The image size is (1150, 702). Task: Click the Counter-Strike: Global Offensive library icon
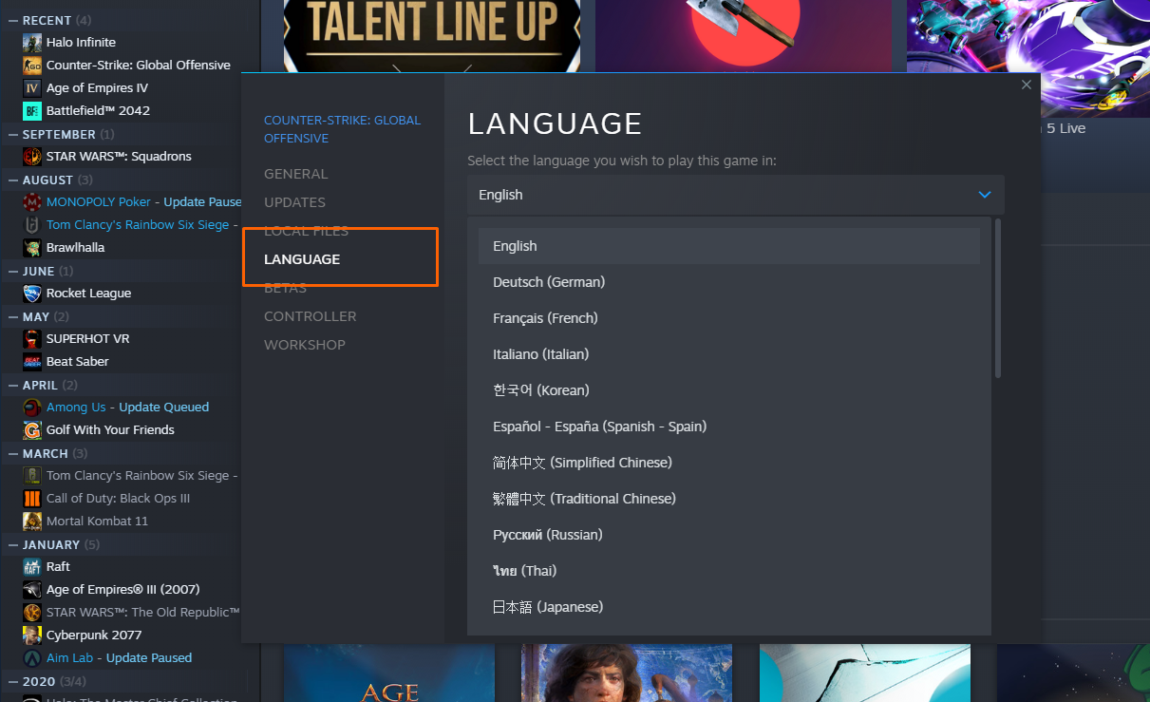32,66
